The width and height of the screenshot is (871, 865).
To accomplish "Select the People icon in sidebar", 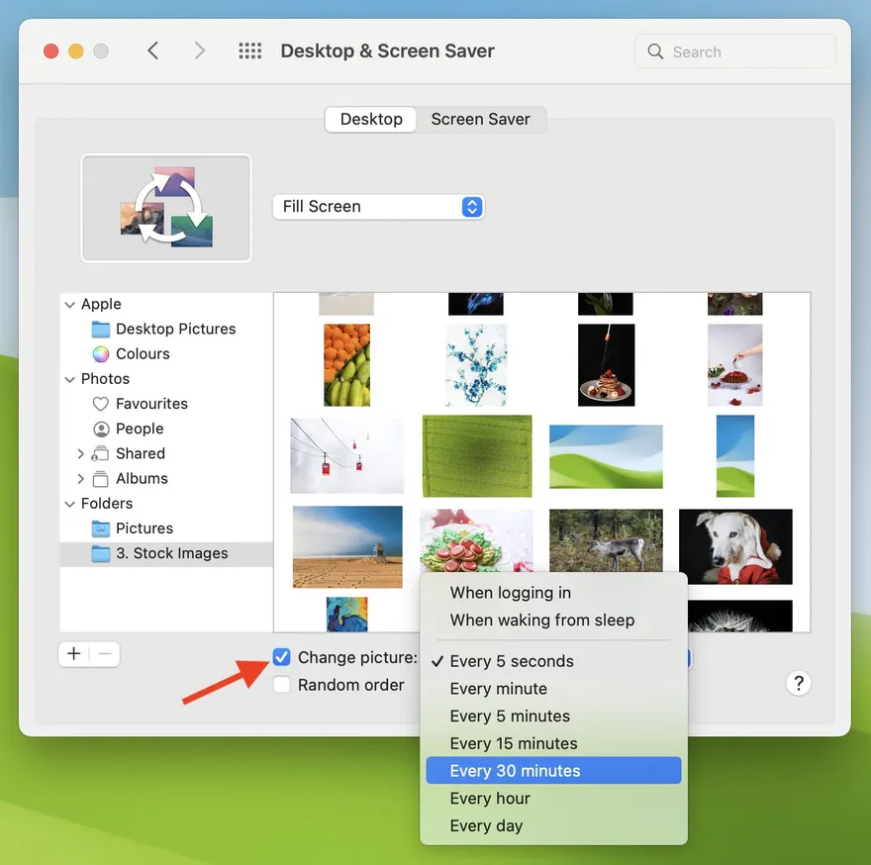I will pos(101,429).
